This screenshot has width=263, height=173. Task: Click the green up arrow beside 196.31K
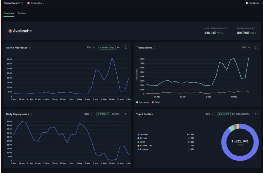coord(217,33)
